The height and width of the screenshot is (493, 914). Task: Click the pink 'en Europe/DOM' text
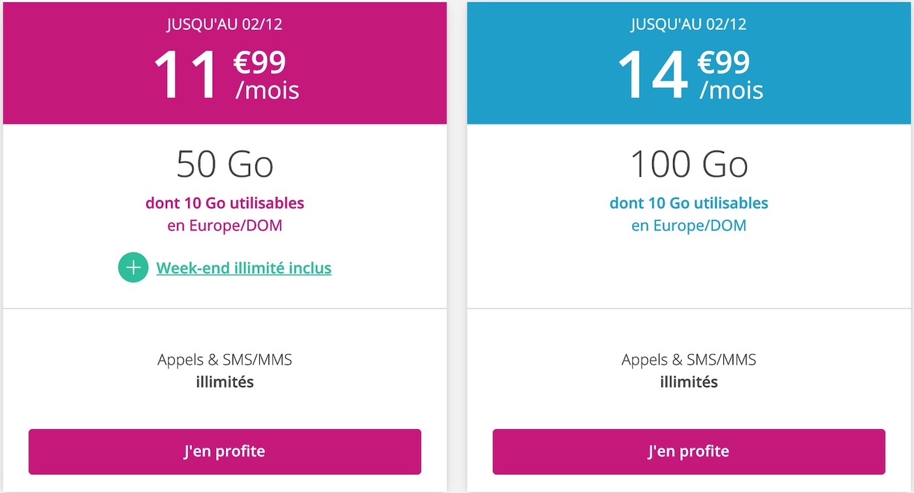225,226
